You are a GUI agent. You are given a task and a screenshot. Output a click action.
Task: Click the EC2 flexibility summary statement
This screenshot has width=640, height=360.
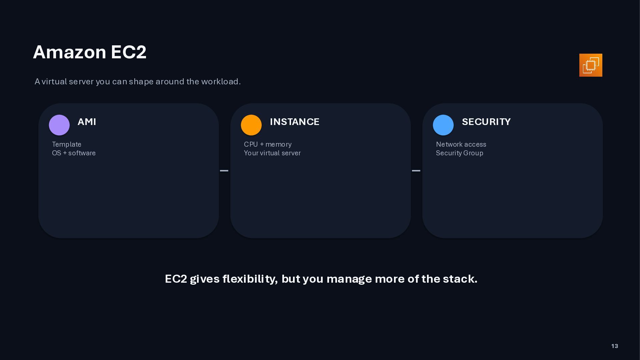(x=321, y=279)
